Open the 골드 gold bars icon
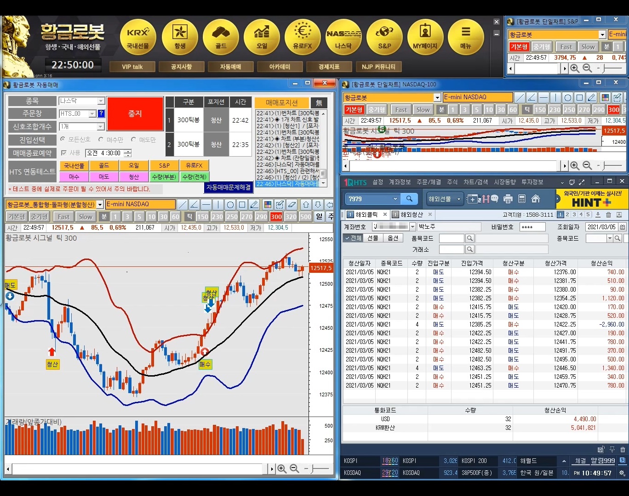Image resolution: width=629 pixels, height=496 pixels. tap(221, 37)
